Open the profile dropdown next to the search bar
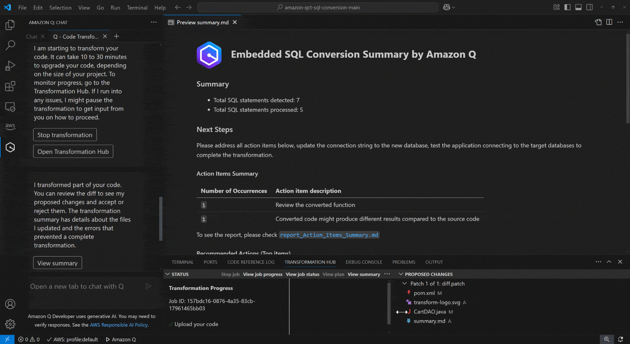Viewport: 630px width, 344px height. point(449,7)
